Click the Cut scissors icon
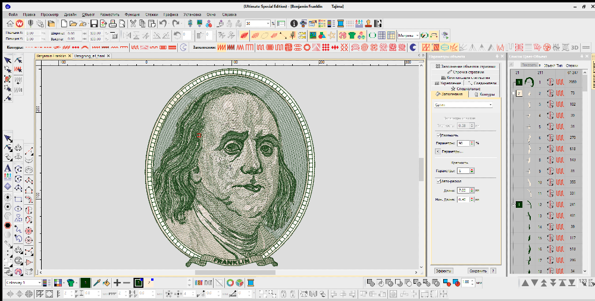This screenshot has width=595, height=301. (x=133, y=24)
